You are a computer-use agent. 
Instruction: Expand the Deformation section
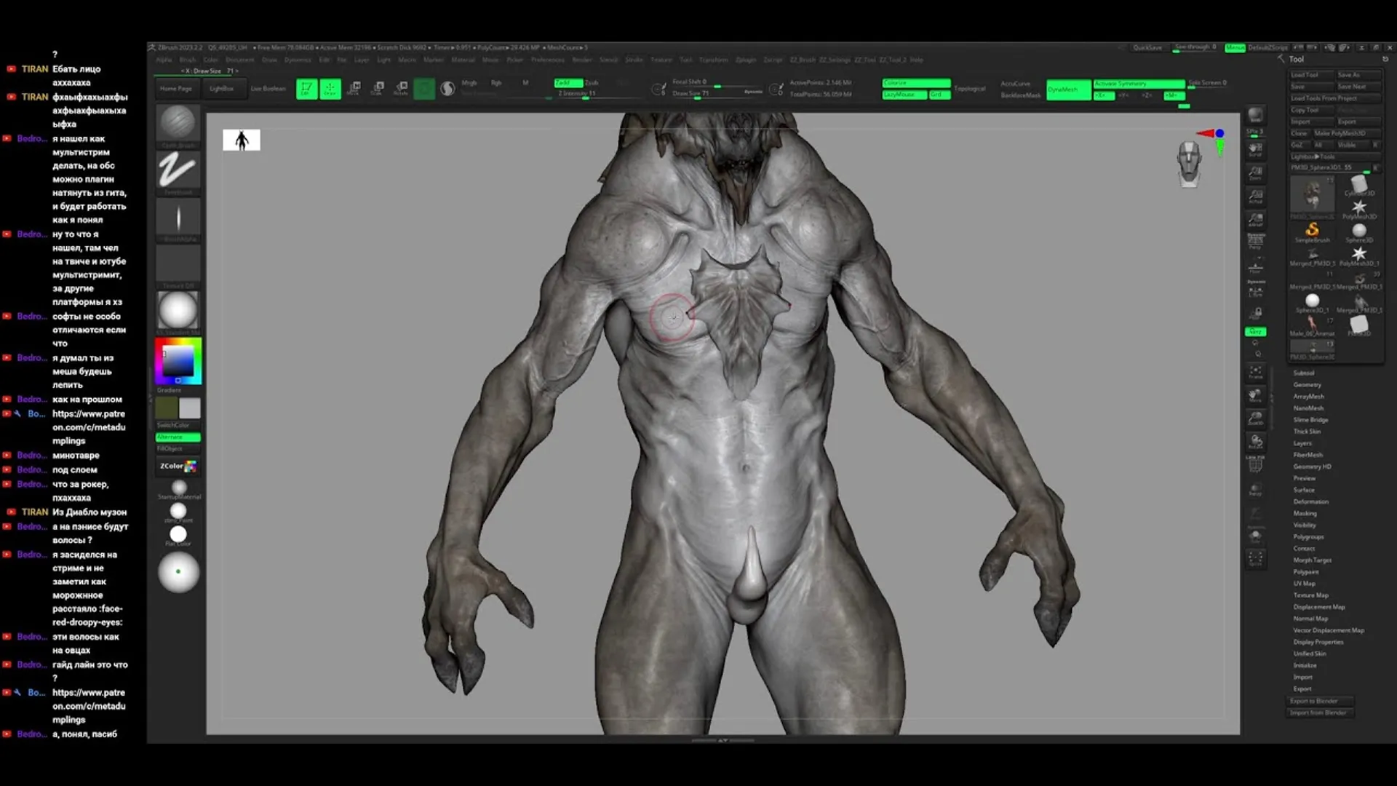1310,501
